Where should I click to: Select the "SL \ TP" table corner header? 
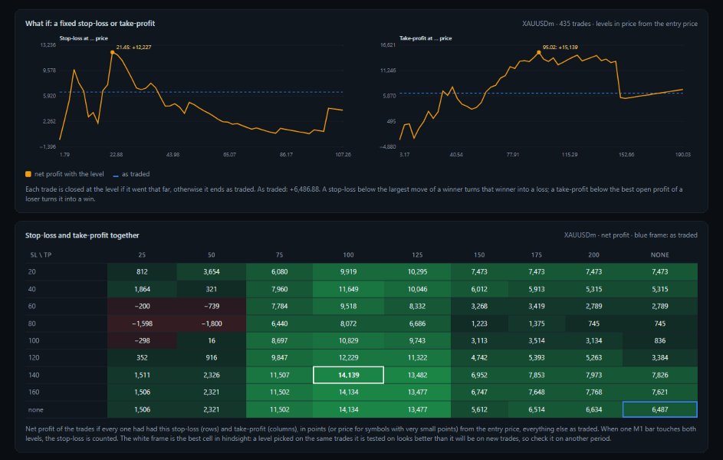41,255
